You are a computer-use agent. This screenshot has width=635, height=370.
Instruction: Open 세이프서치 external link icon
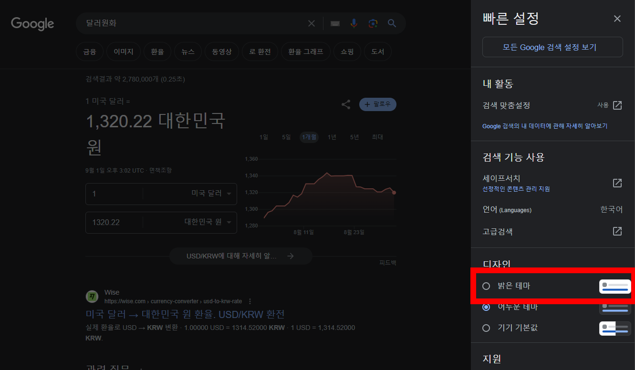(x=617, y=183)
